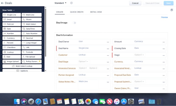The height and width of the screenshot is (106, 176).
Task: Select the Number field type
Action: (x=12, y=34)
